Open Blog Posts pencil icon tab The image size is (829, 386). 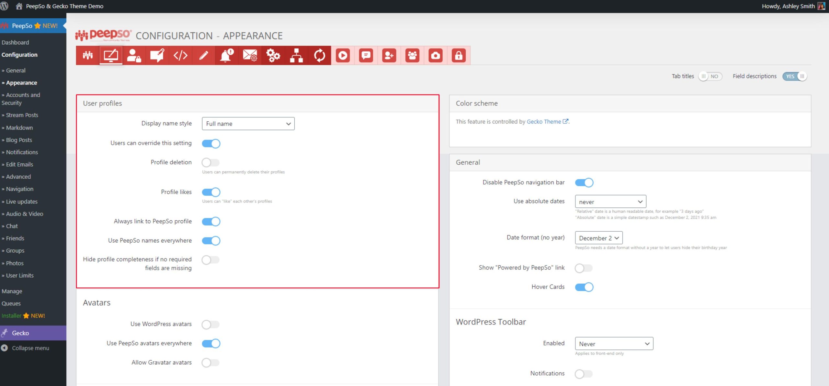coord(203,55)
